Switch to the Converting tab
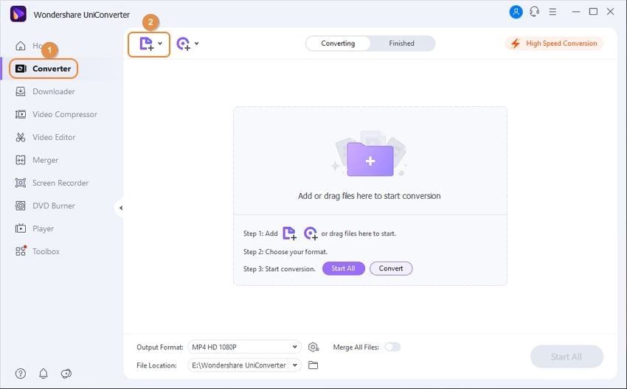 [x=338, y=43]
